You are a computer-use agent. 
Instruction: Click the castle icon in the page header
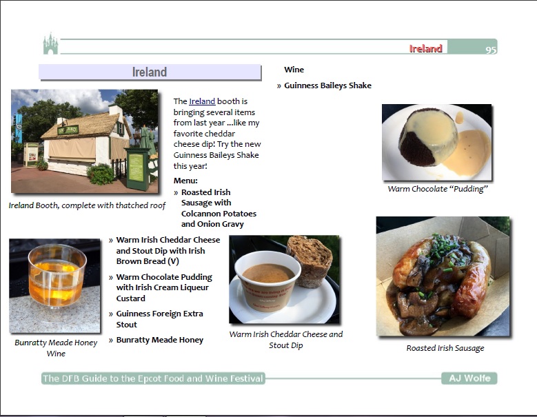coord(50,44)
